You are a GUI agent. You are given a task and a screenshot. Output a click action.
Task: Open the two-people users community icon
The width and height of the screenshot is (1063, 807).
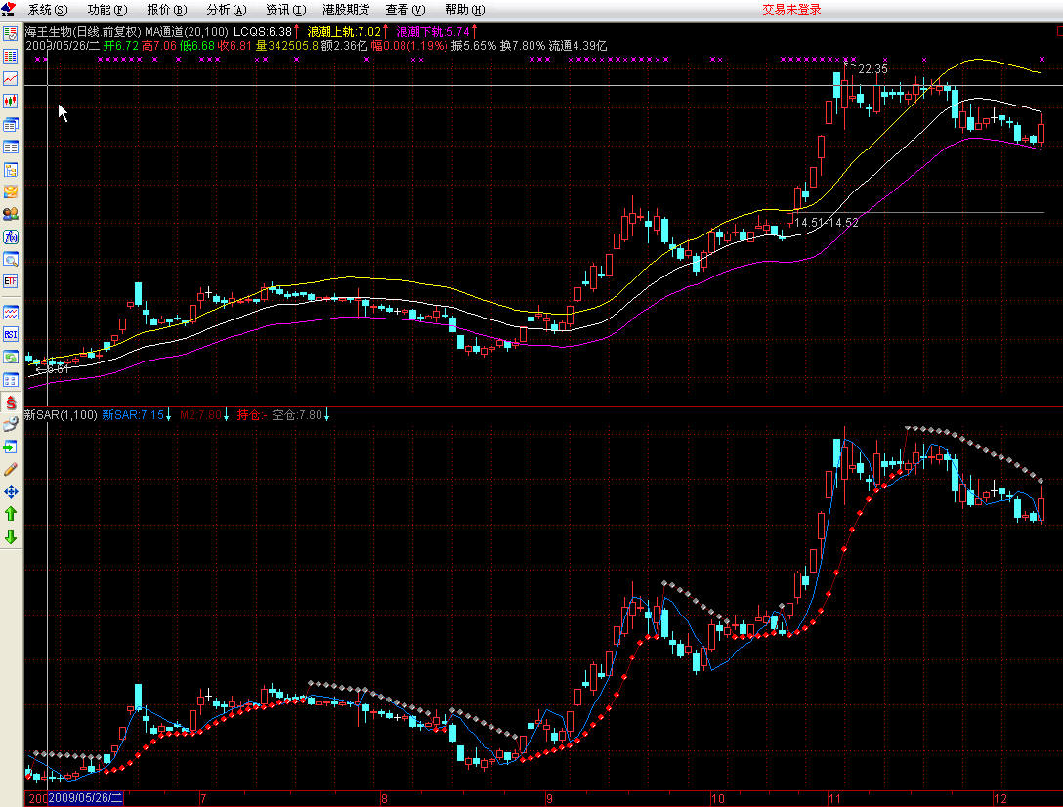point(10,214)
